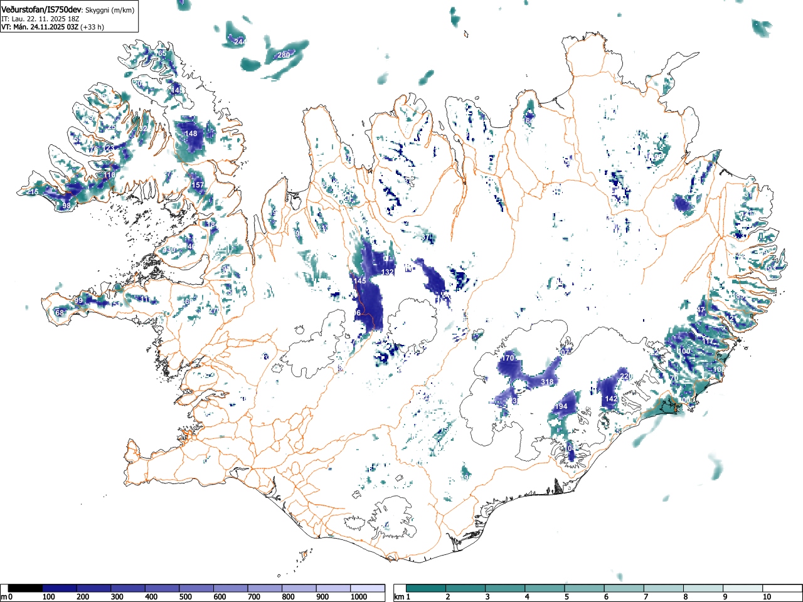
Task: Click the 8 label on the km legend
Action: point(685,597)
